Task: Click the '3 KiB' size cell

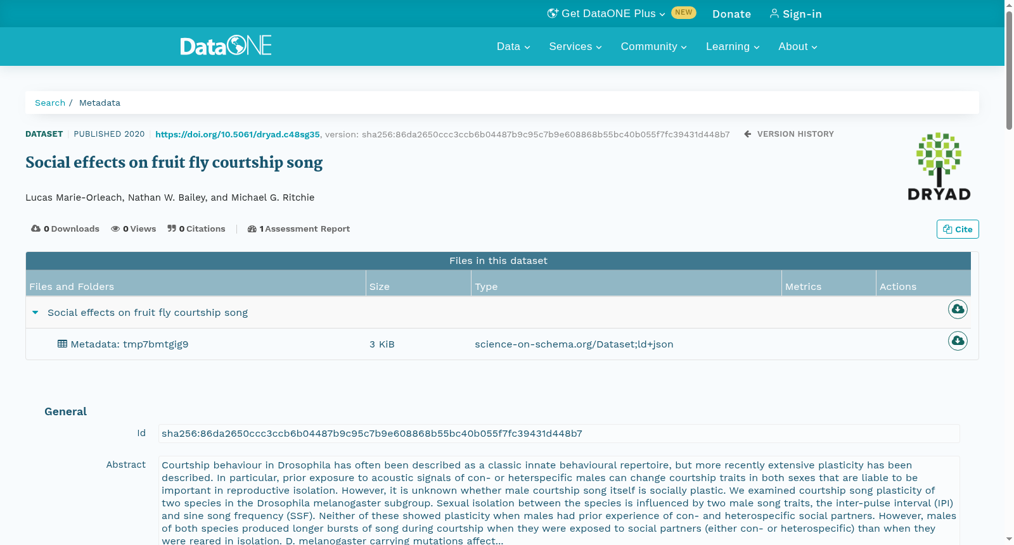Action: (x=382, y=344)
